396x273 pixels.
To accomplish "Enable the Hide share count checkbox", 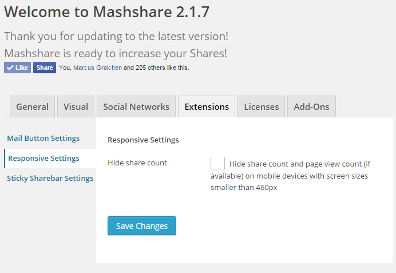I will (x=217, y=163).
